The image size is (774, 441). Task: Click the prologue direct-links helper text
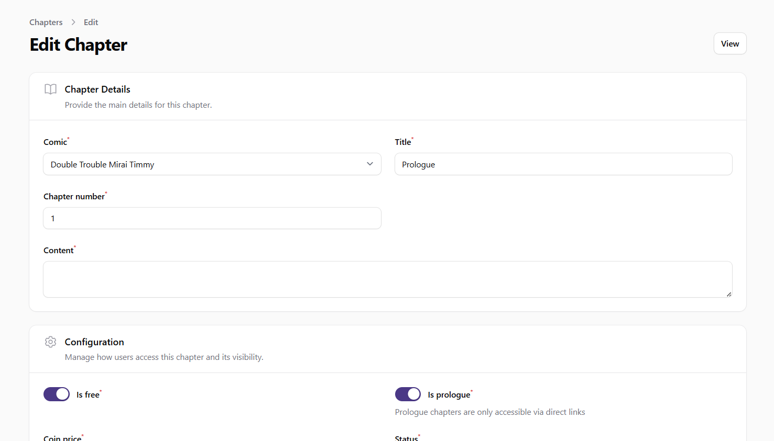[489, 412]
